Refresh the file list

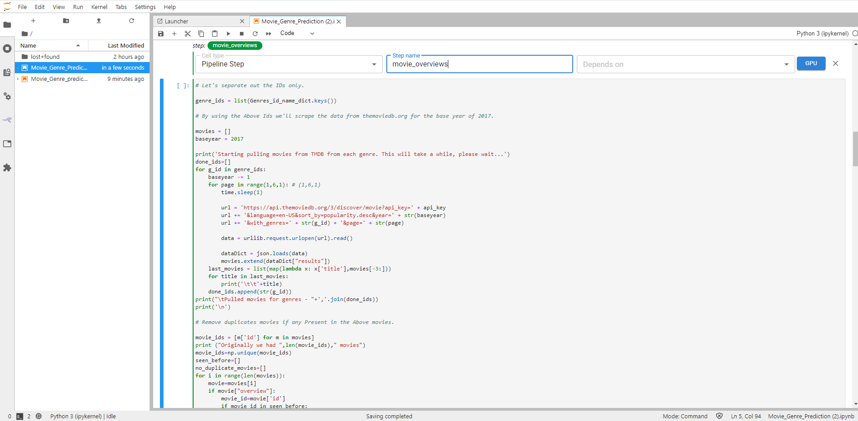coord(132,21)
